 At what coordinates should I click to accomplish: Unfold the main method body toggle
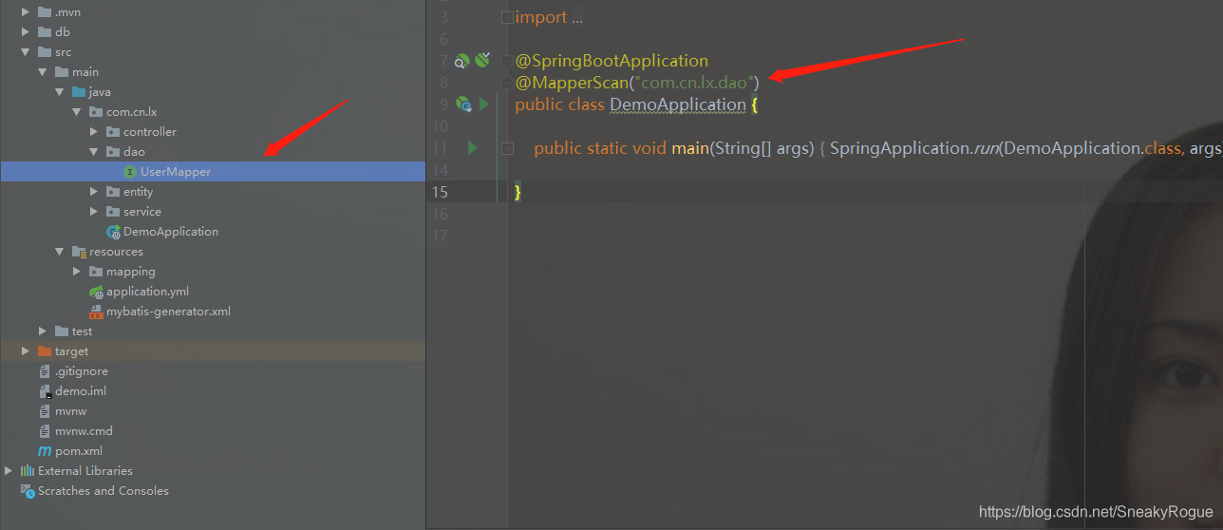coord(507,148)
